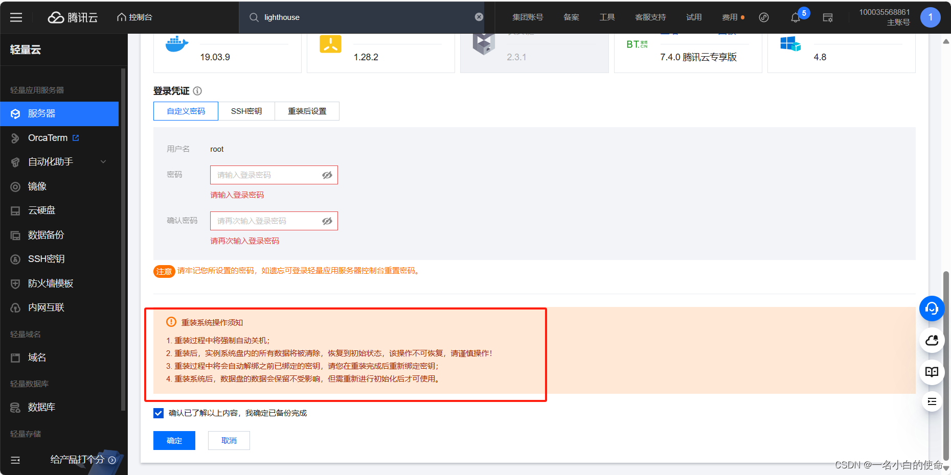Viewport: 951px width, 475px height.
Task: Select 服务器 in the sidebar
Action: (x=59, y=113)
